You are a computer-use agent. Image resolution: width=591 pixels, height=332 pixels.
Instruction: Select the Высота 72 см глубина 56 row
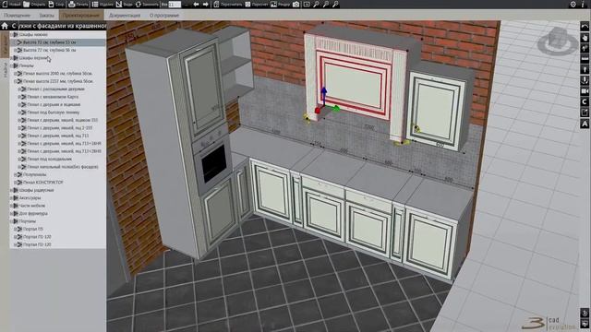pos(49,50)
